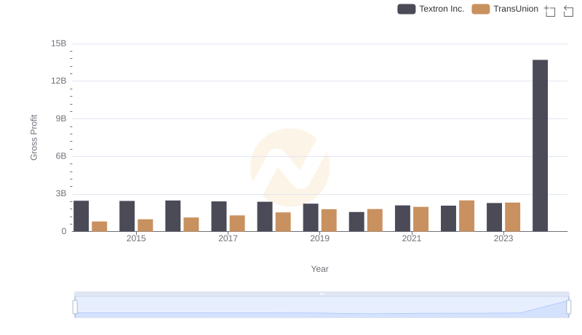Toggle TransUnion series in legend
The image size is (582, 335).
[505, 9]
